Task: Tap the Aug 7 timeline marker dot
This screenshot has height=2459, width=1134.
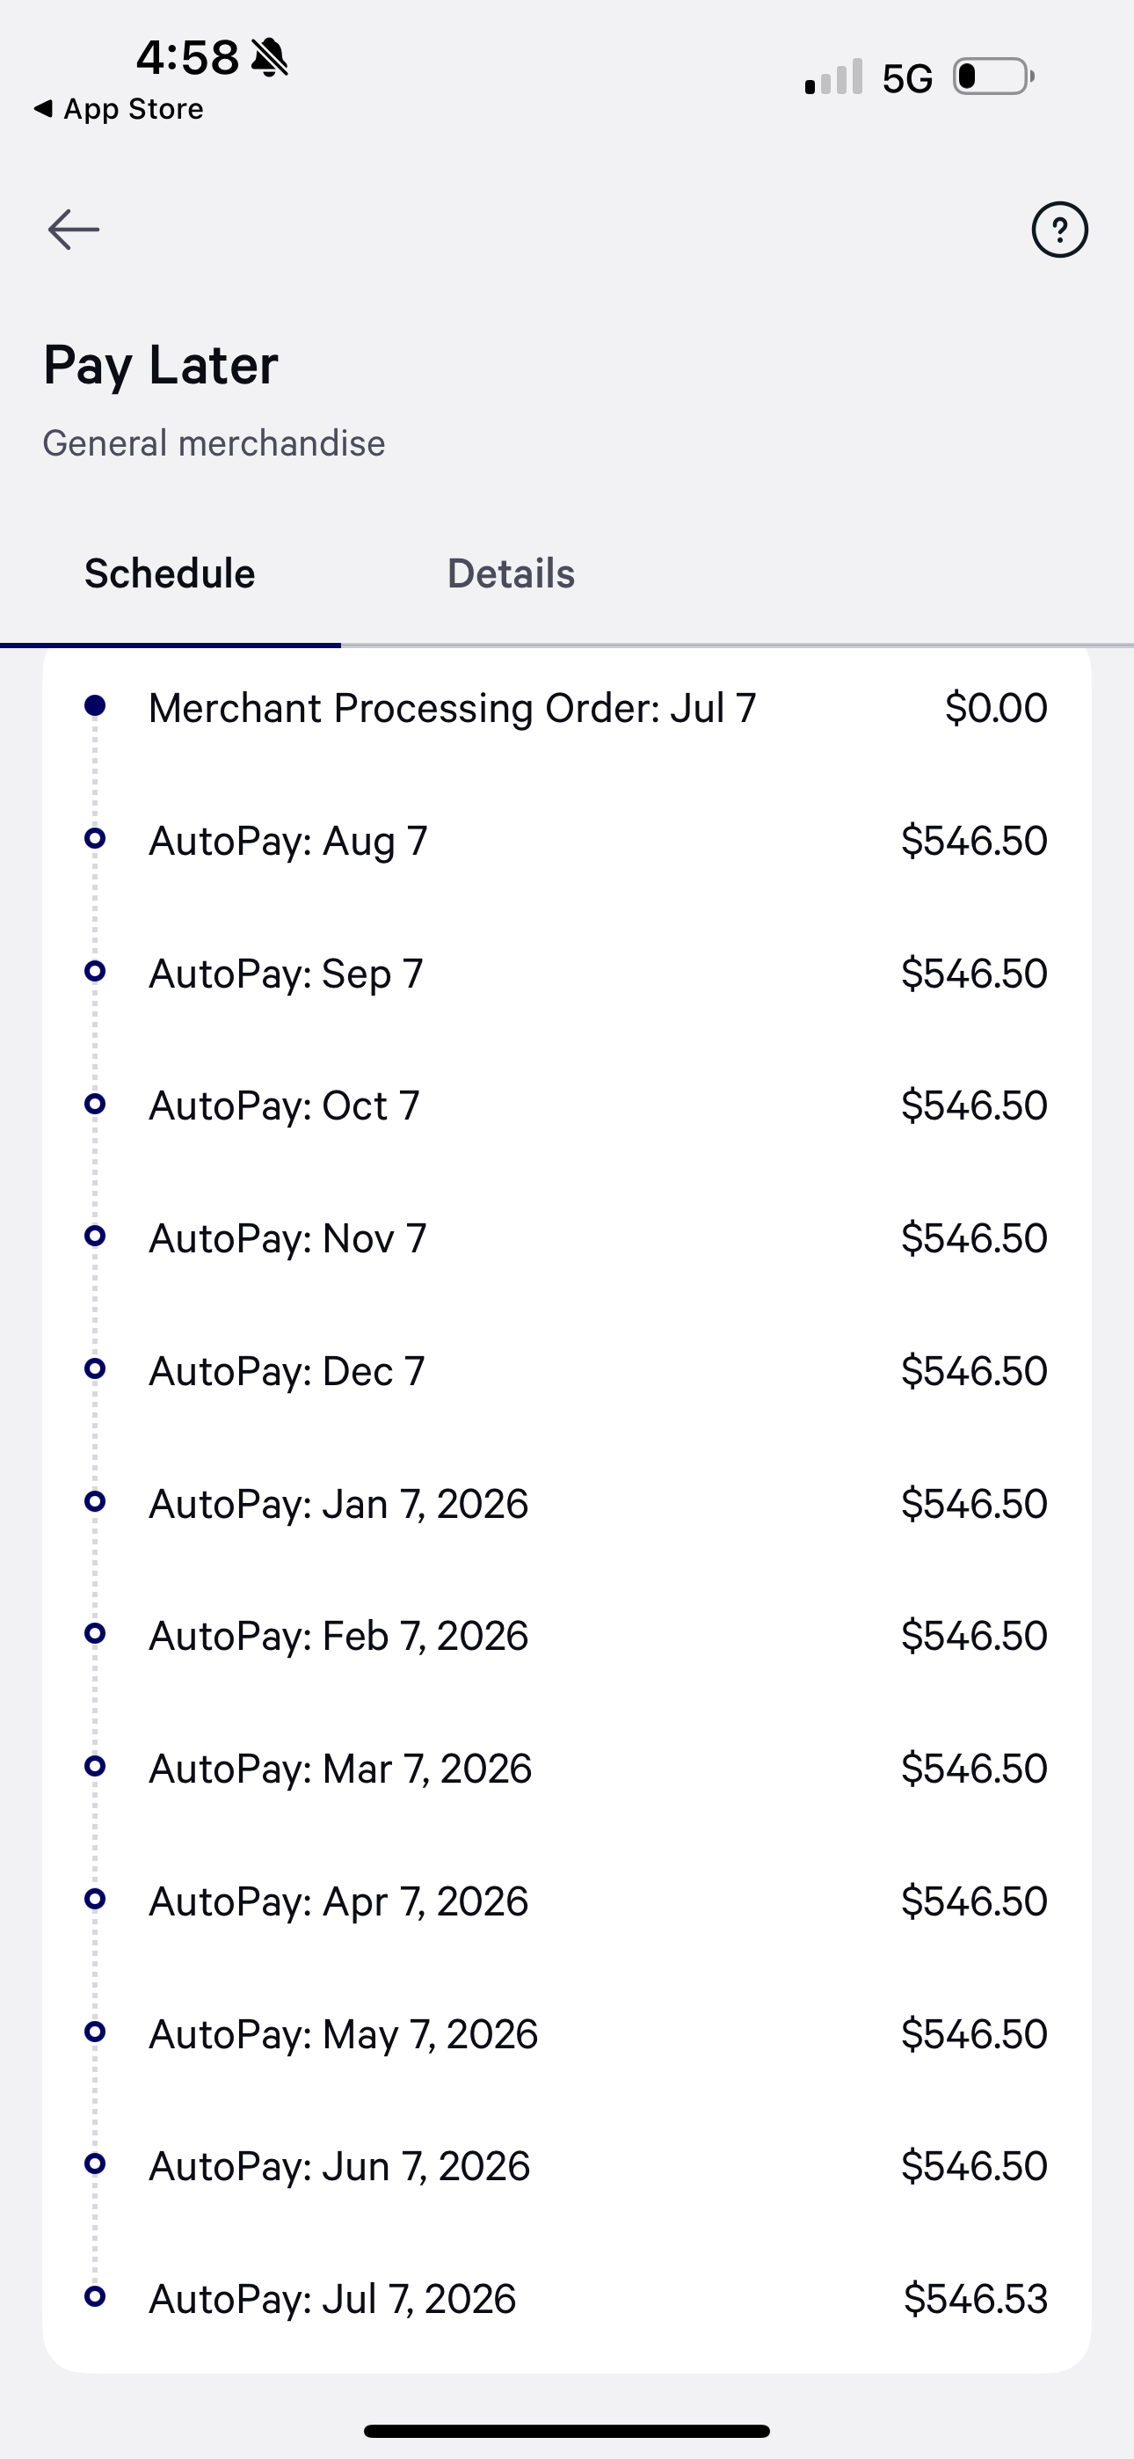Action: point(95,838)
